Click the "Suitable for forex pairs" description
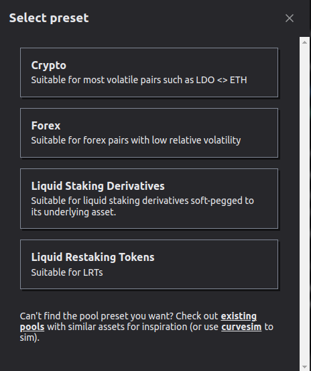This screenshot has height=371, width=311. click(x=136, y=140)
